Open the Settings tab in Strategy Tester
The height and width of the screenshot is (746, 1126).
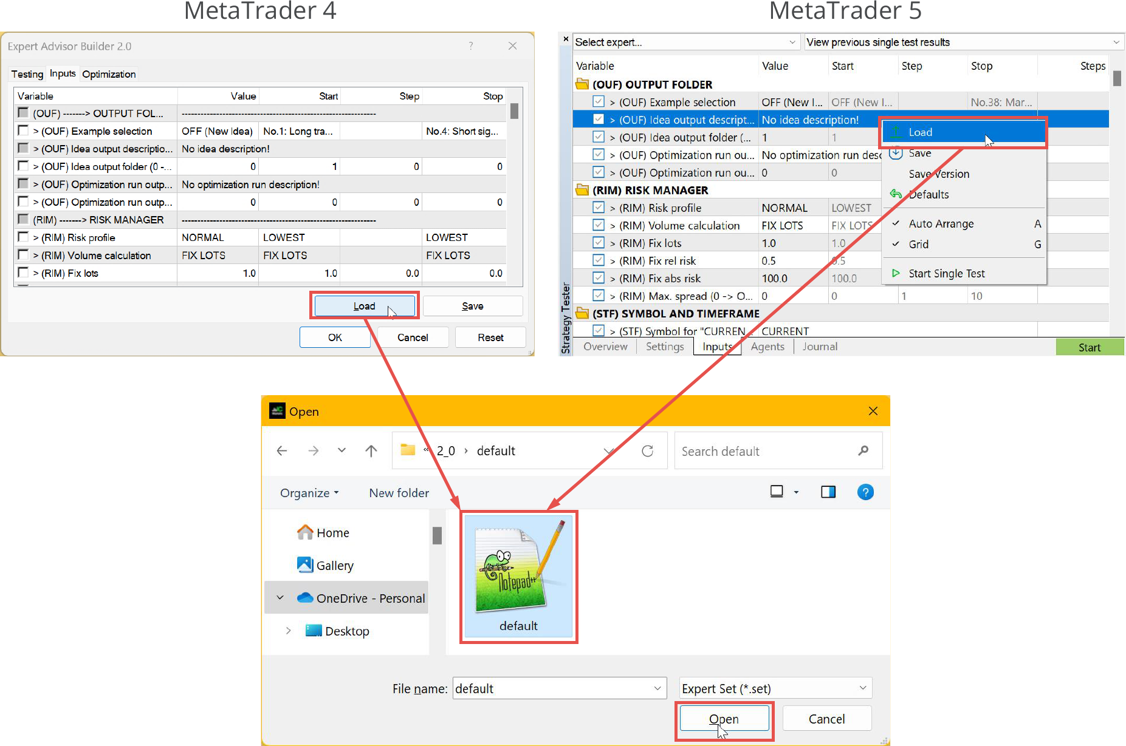coord(665,347)
